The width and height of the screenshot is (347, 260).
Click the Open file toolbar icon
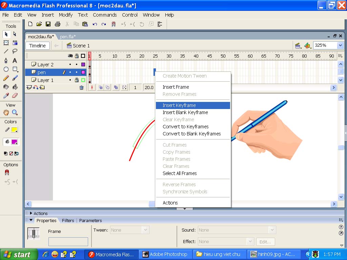click(x=39, y=24)
